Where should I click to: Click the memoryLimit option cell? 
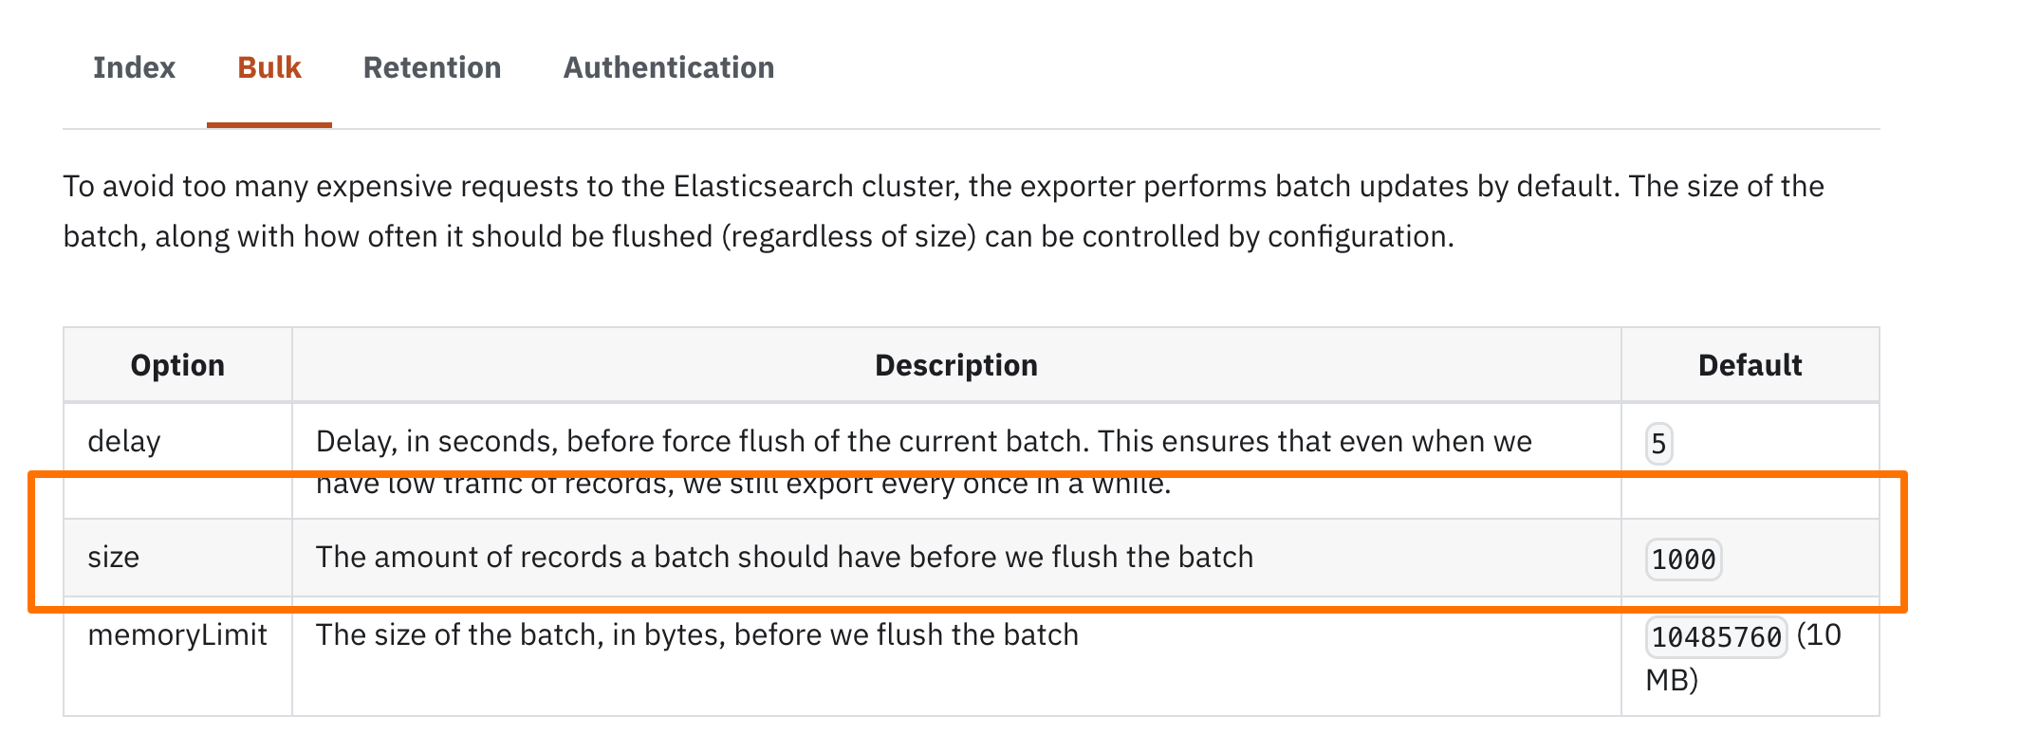click(x=177, y=634)
